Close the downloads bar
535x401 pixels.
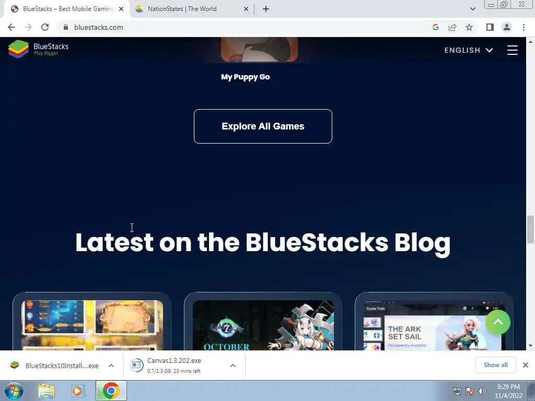tap(526, 365)
